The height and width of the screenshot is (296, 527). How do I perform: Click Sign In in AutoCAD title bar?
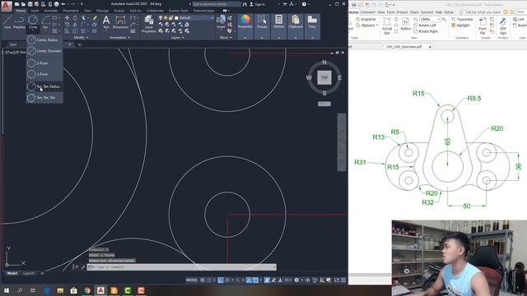point(257,4)
